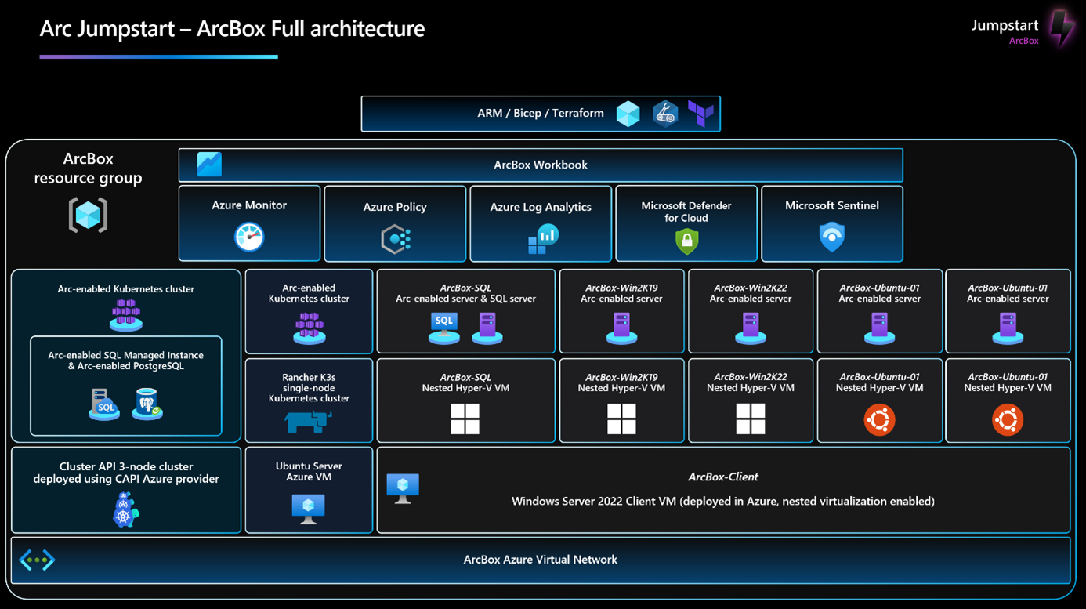Select the Azure Virtual Network arrows icon
Image resolution: width=1086 pixels, height=609 pixels.
coord(37,560)
